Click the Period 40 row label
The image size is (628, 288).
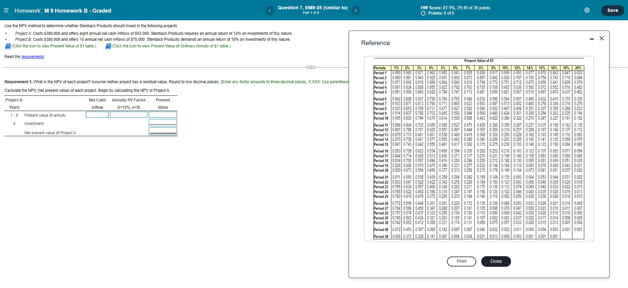[x=381, y=230]
